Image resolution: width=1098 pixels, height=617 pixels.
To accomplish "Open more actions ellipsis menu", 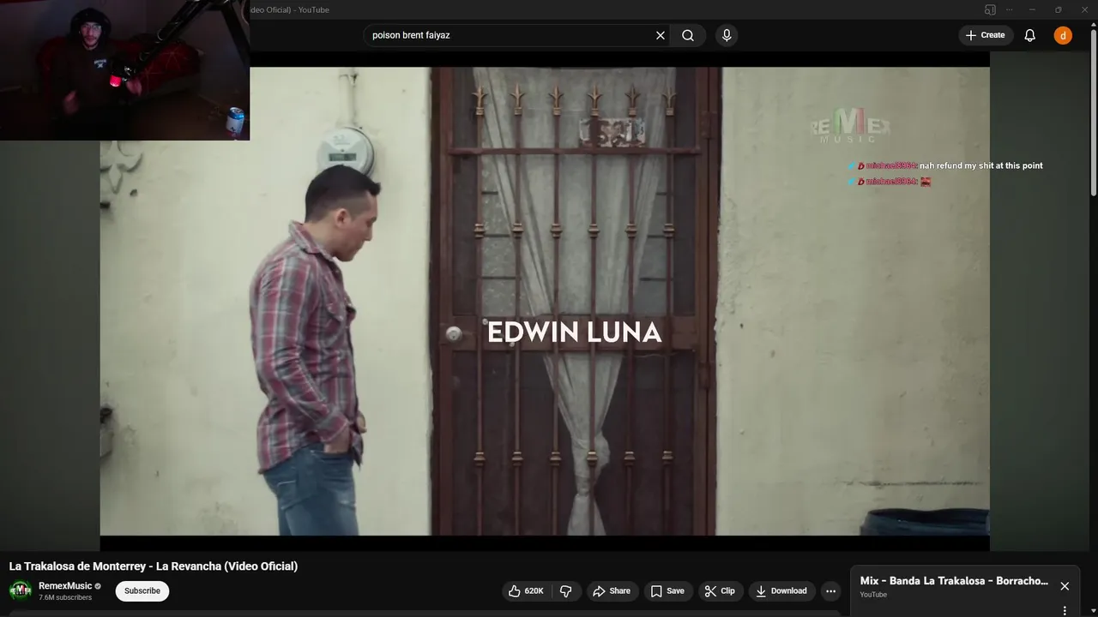I will click(830, 591).
